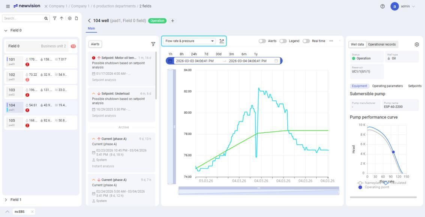Set time range to 1h

click(170, 54)
